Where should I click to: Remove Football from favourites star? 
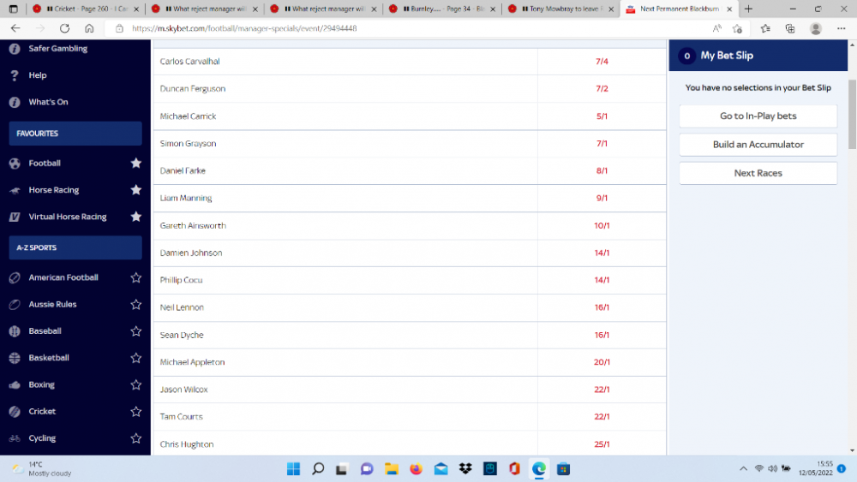point(136,163)
